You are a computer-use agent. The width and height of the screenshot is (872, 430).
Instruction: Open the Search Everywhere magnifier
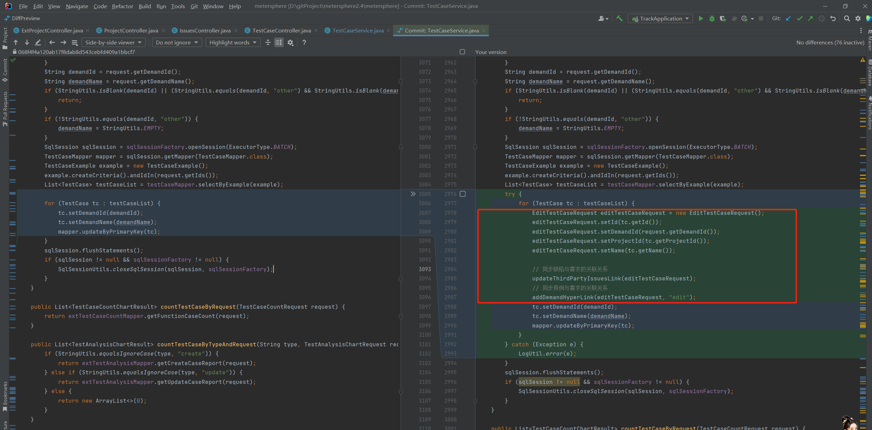coord(847,18)
